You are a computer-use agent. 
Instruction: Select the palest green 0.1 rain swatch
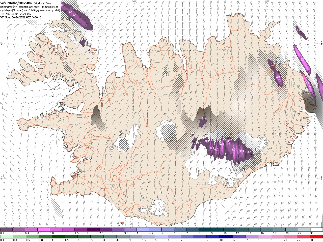[6, 236]
